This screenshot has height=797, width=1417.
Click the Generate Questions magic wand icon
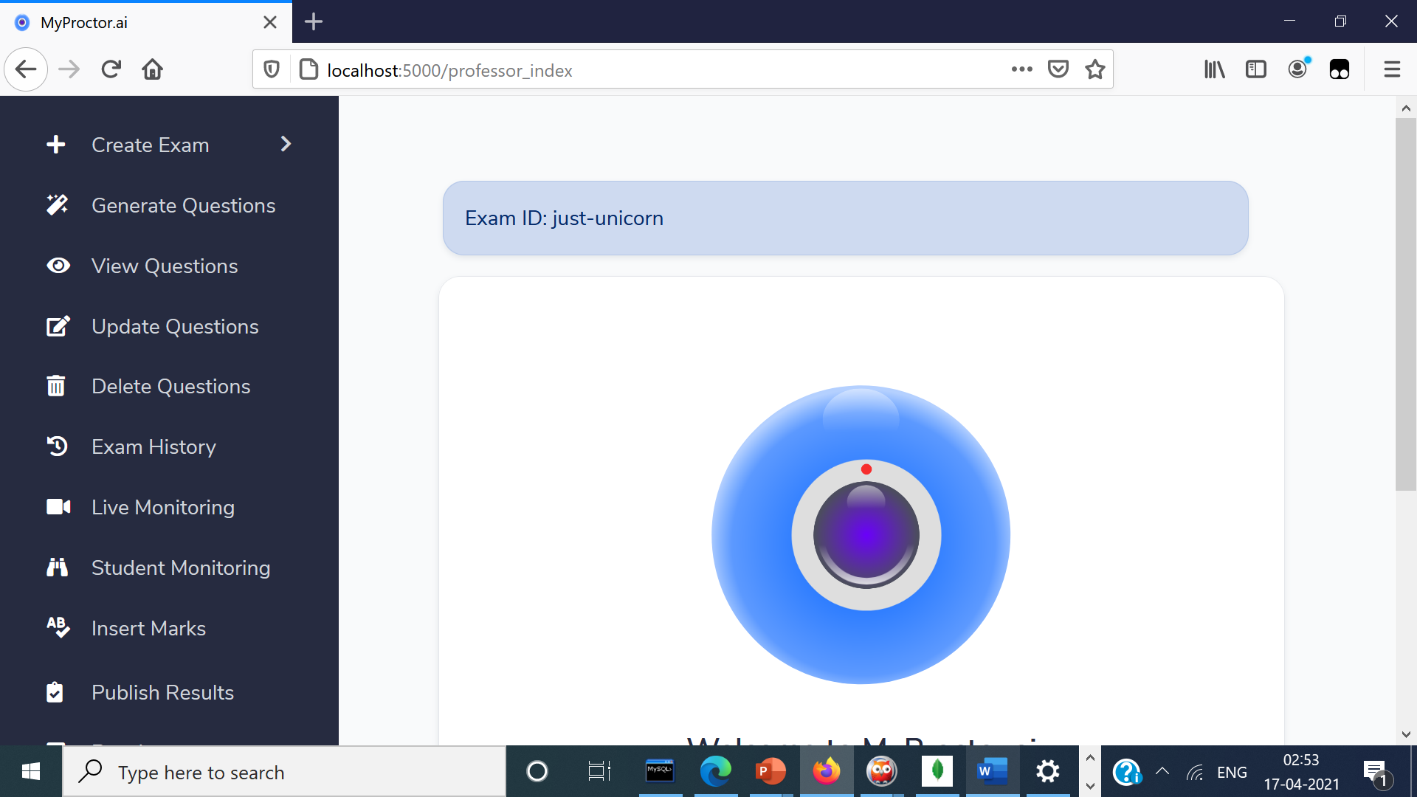pyautogui.click(x=57, y=205)
